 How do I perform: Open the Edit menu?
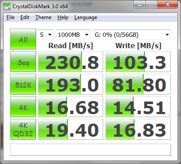(25, 17)
